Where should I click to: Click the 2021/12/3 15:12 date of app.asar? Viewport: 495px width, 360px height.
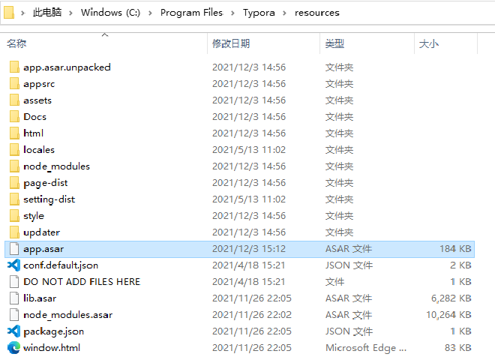pyautogui.click(x=249, y=249)
